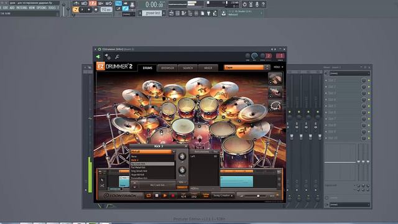Click the question mark help icon
The height and width of the screenshot is (224, 398).
[263, 4]
